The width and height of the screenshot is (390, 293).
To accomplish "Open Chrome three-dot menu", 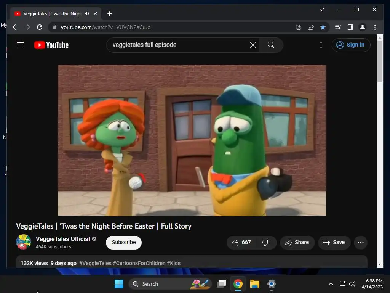I will pyautogui.click(x=375, y=27).
